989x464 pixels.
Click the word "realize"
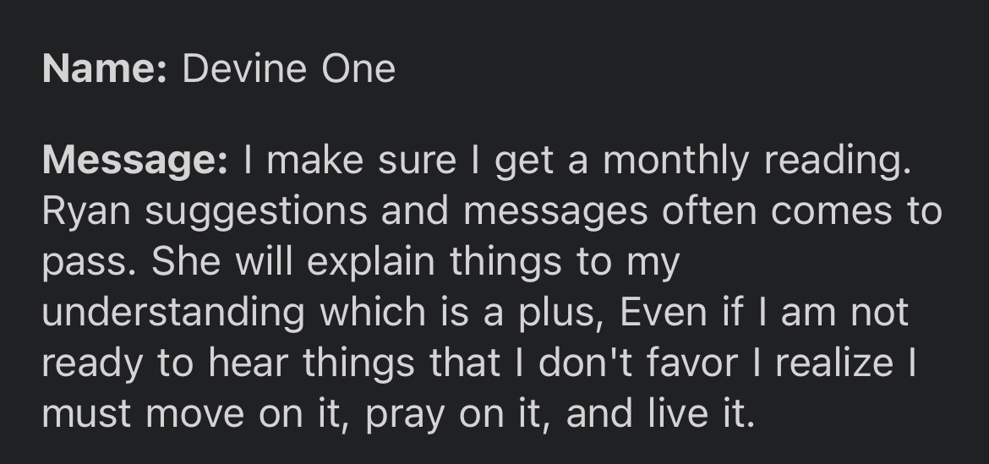point(834,363)
